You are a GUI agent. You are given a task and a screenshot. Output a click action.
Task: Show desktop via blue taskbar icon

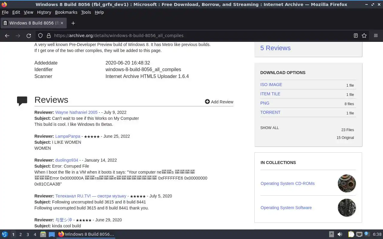click(x=52, y=234)
